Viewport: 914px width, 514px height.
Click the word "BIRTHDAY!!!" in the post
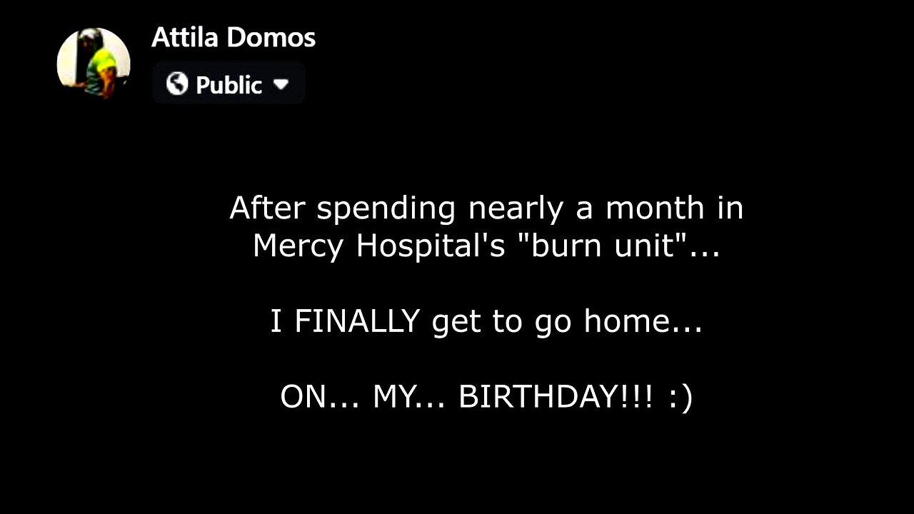[x=556, y=397]
